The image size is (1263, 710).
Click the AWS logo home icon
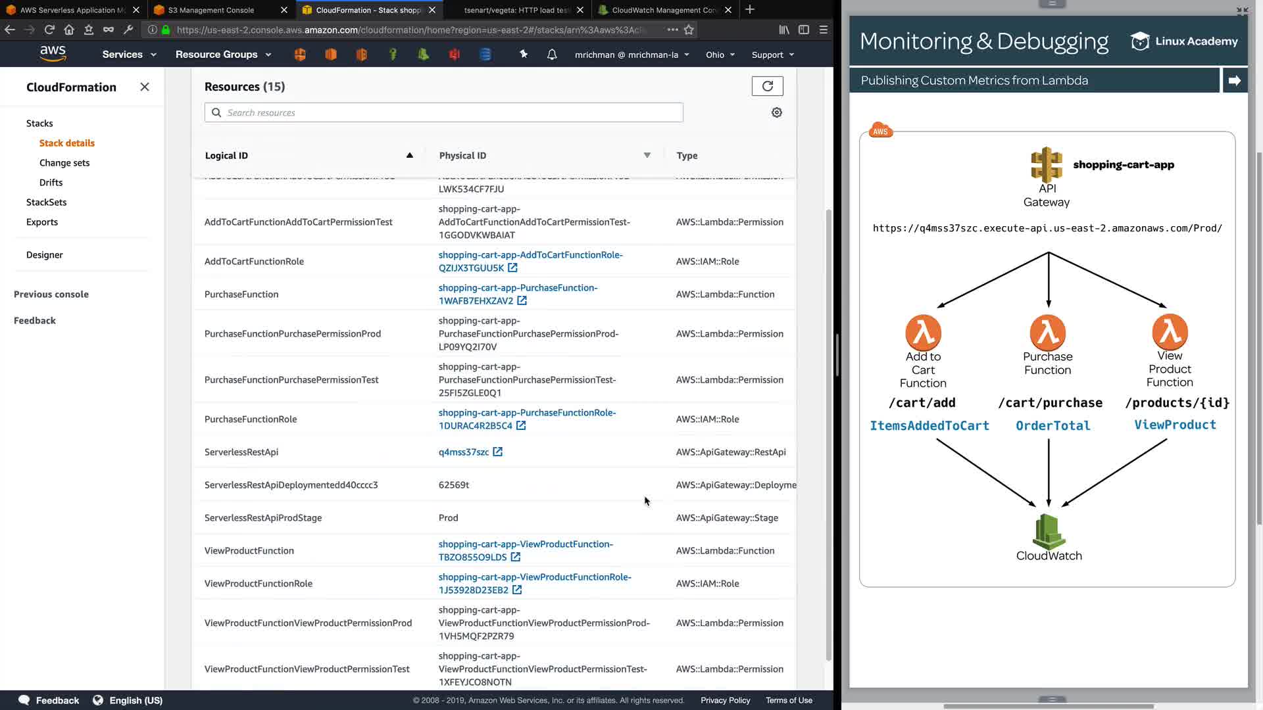tap(53, 54)
